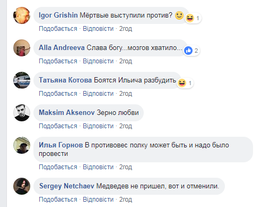Open Sergey Netchaev's name link
This screenshot has width=270, height=207.
pyautogui.click(x=67, y=186)
